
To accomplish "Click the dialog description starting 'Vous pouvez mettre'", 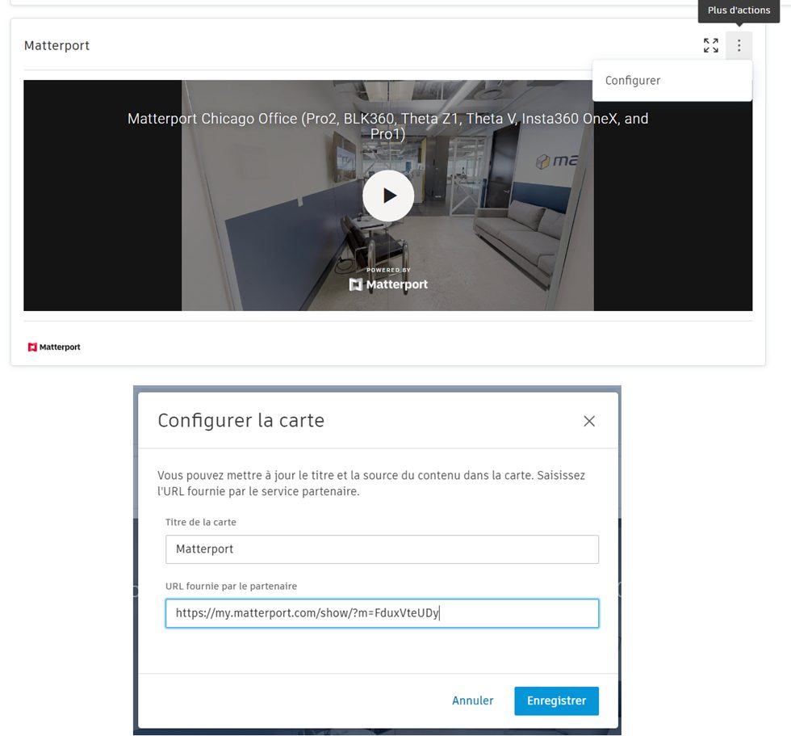I will click(371, 483).
